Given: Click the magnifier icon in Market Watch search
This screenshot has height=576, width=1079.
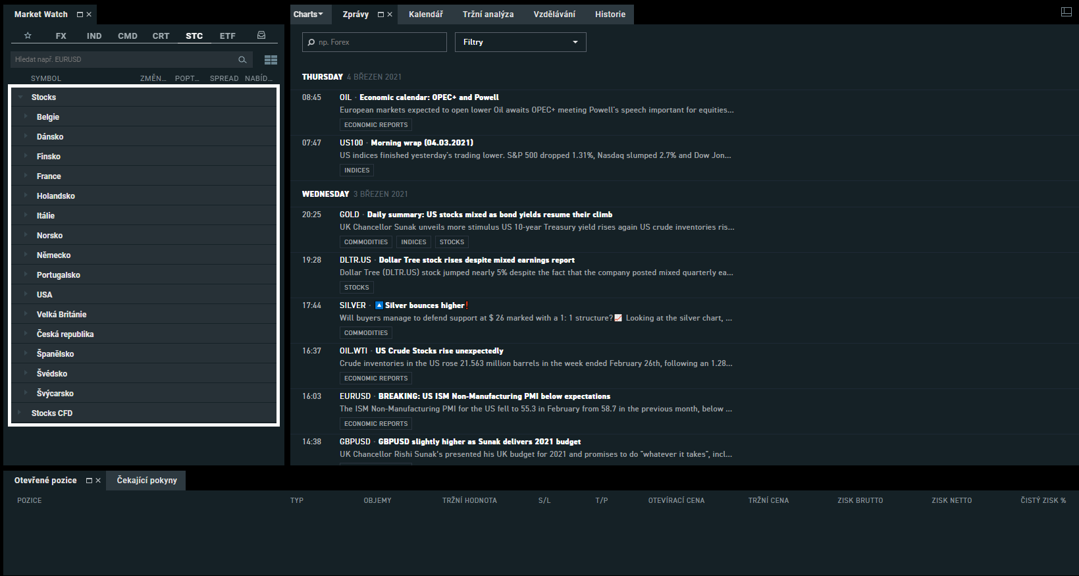Looking at the screenshot, I should (242, 60).
